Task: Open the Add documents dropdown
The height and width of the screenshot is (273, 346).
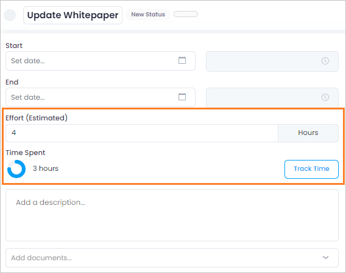Action: pyautogui.click(x=172, y=258)
